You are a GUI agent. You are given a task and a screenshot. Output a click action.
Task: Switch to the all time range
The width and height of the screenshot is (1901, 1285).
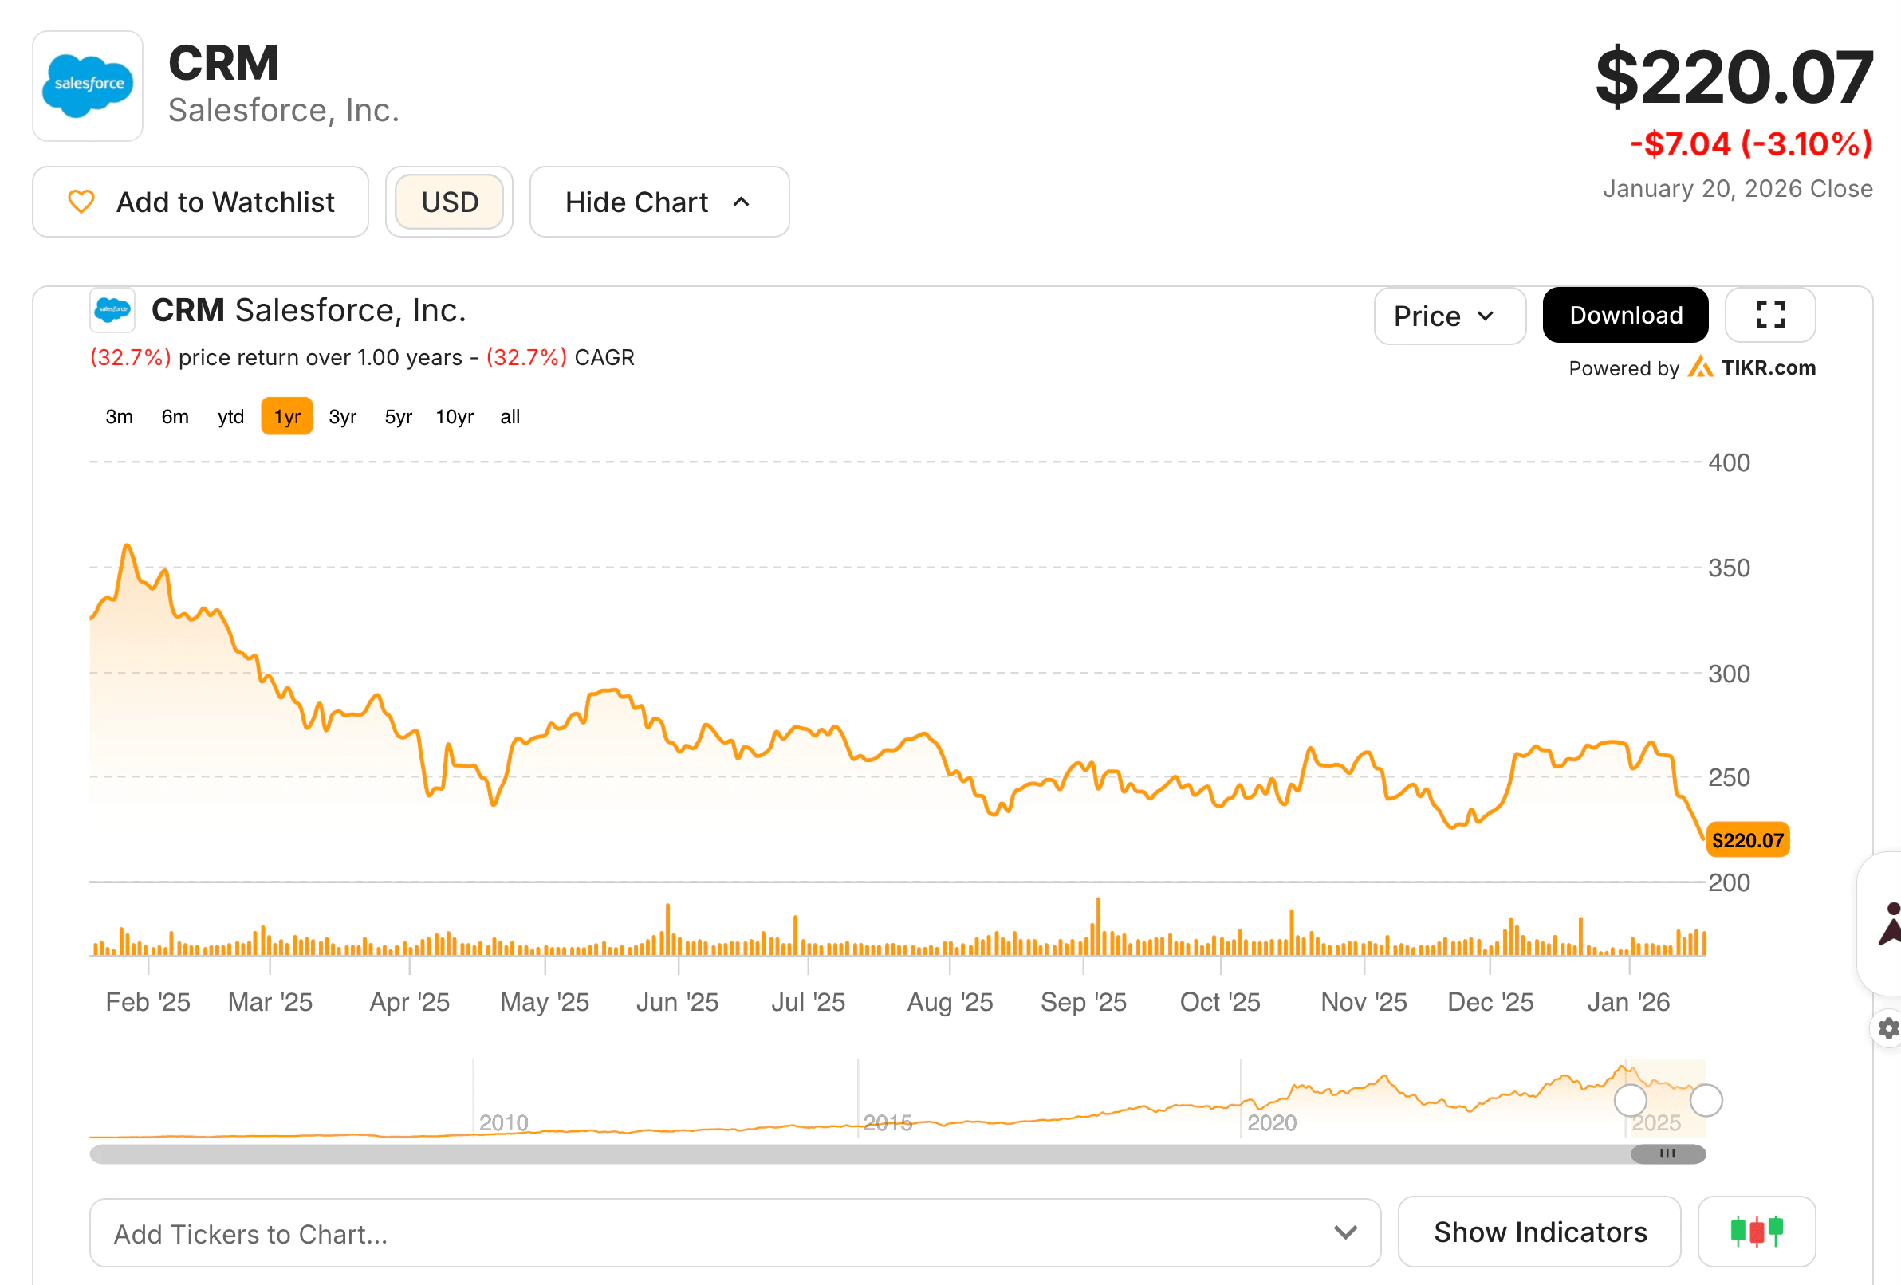point(510,416)
